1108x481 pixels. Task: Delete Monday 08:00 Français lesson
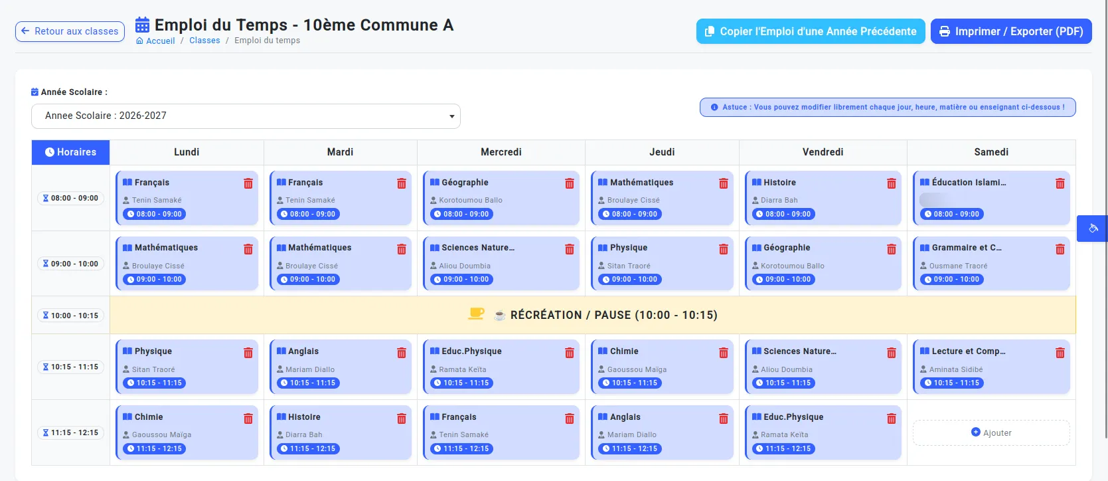(248, 183)
